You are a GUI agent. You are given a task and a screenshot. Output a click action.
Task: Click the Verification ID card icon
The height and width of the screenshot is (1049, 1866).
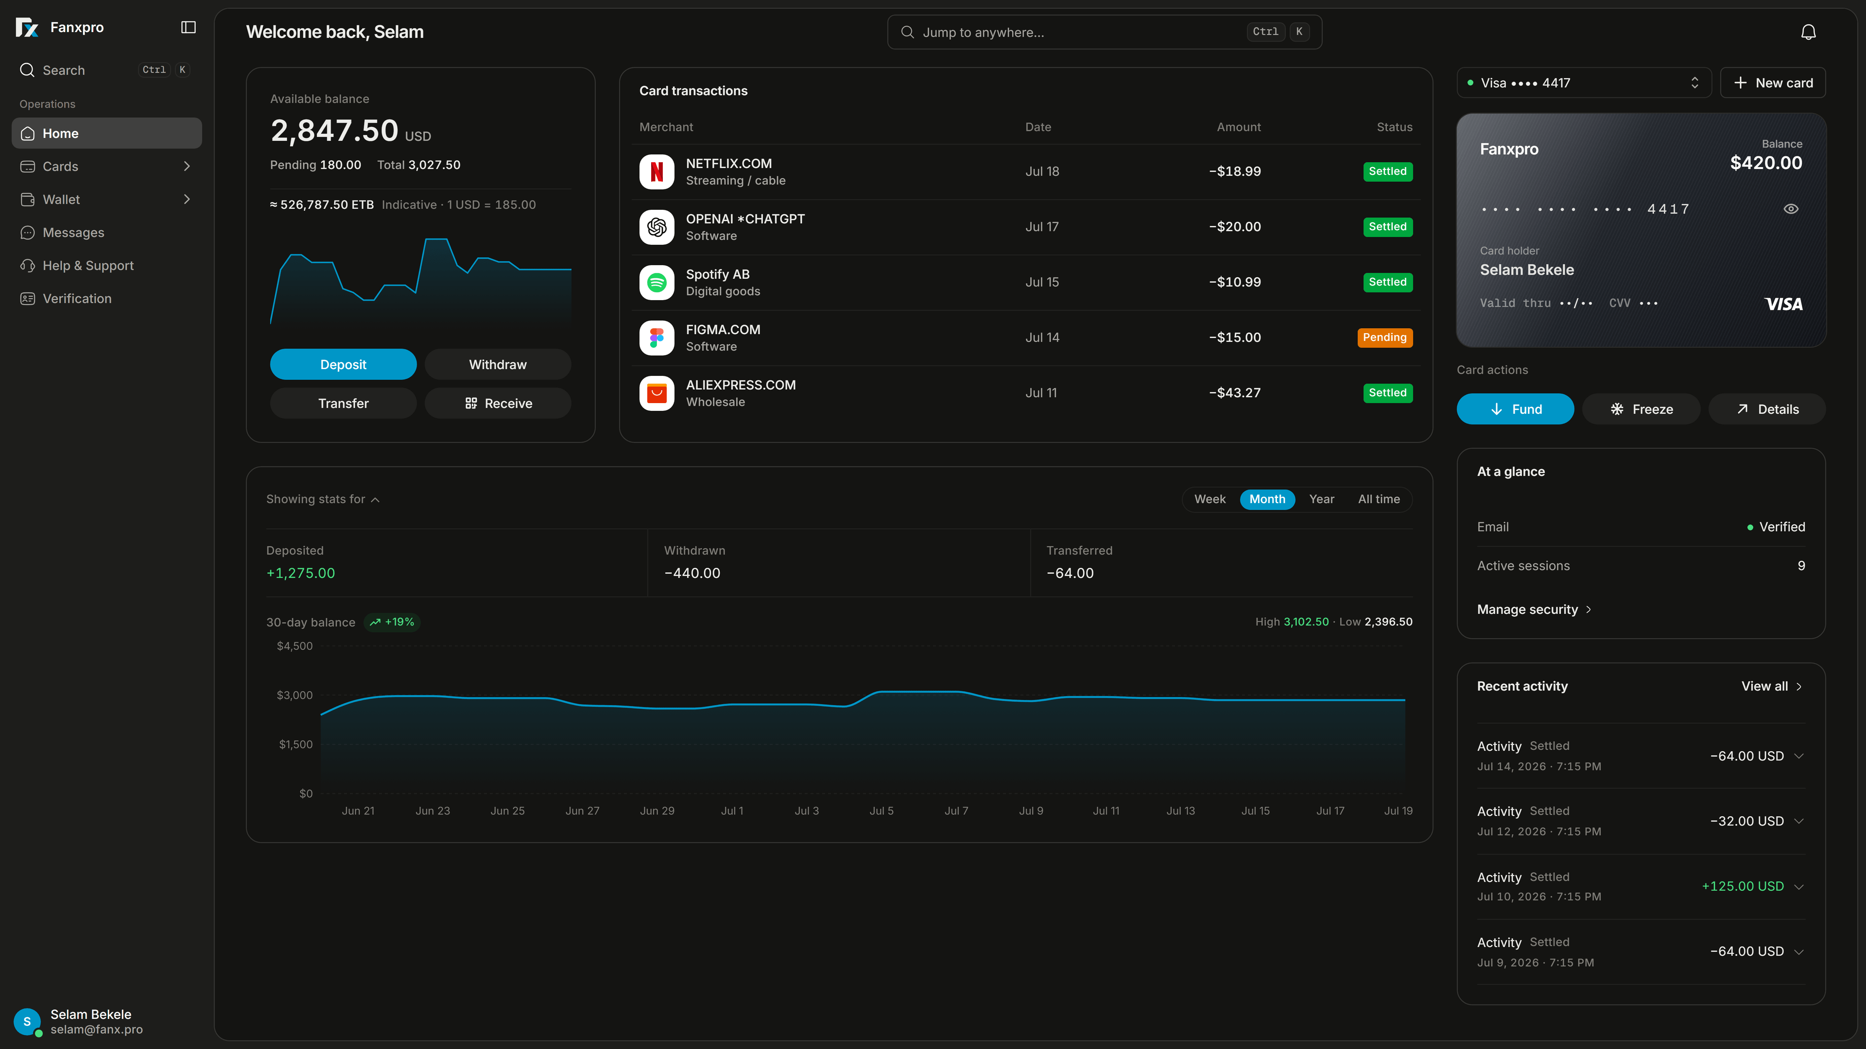pos(28,299)
